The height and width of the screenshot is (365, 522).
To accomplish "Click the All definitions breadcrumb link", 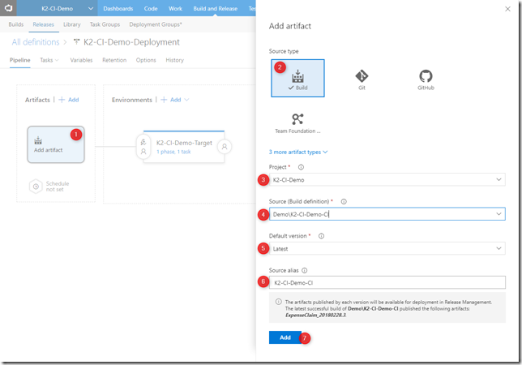I will pos(36,42).
